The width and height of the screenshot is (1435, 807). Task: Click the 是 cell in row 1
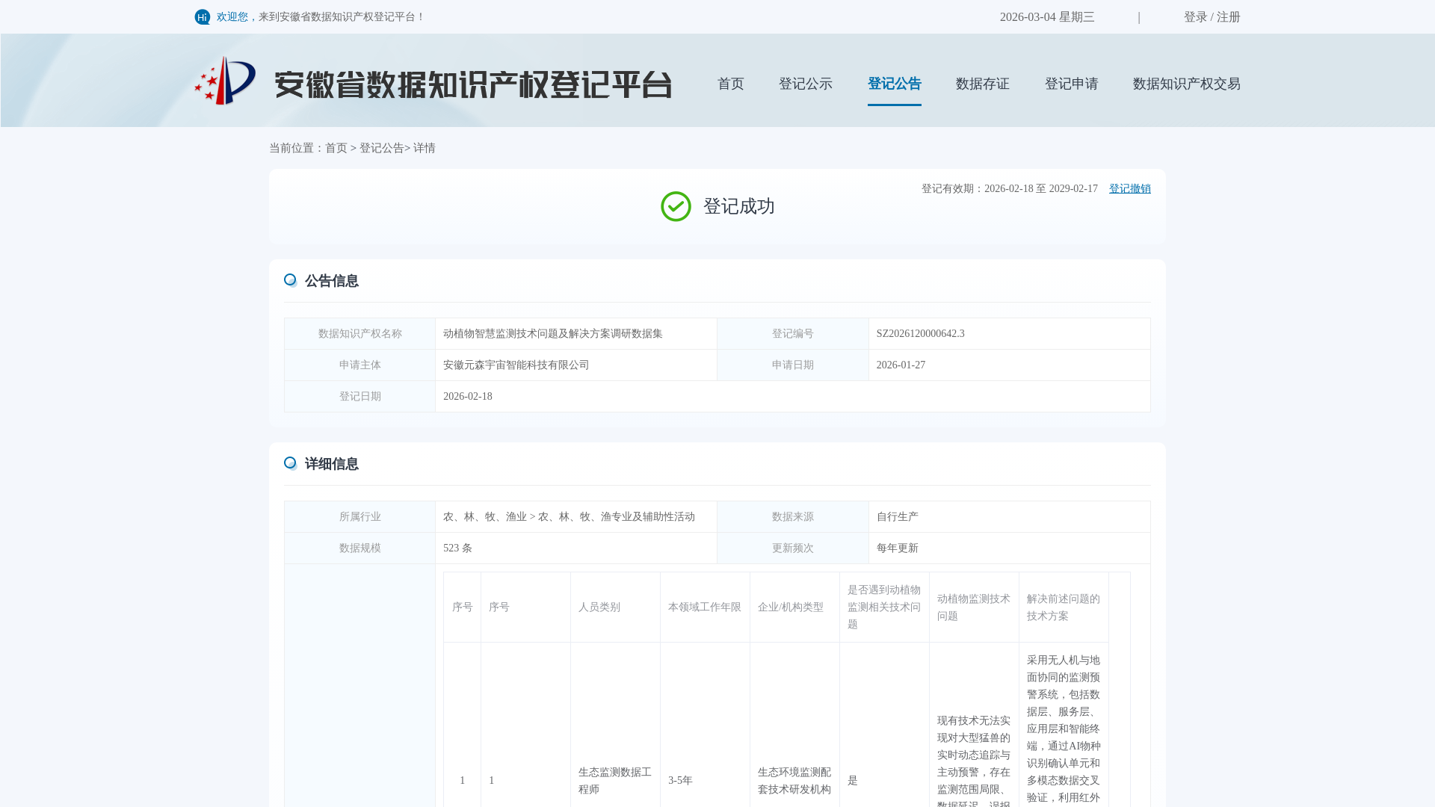tap(853, 781)
